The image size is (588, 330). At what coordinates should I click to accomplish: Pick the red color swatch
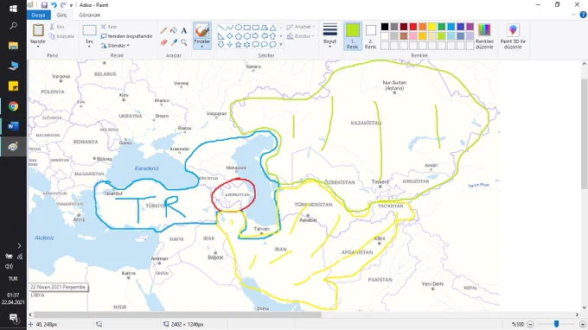click(x=413, y=27)
